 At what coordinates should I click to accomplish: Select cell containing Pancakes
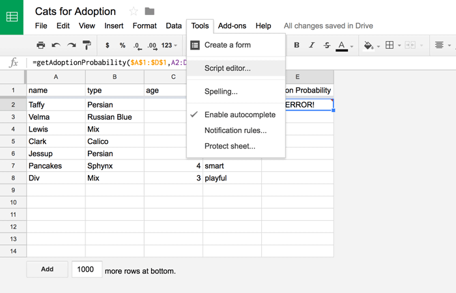[56, 165]
